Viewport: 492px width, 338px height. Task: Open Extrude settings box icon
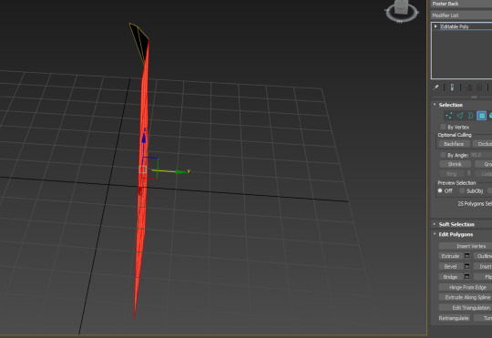pos(466,256)
